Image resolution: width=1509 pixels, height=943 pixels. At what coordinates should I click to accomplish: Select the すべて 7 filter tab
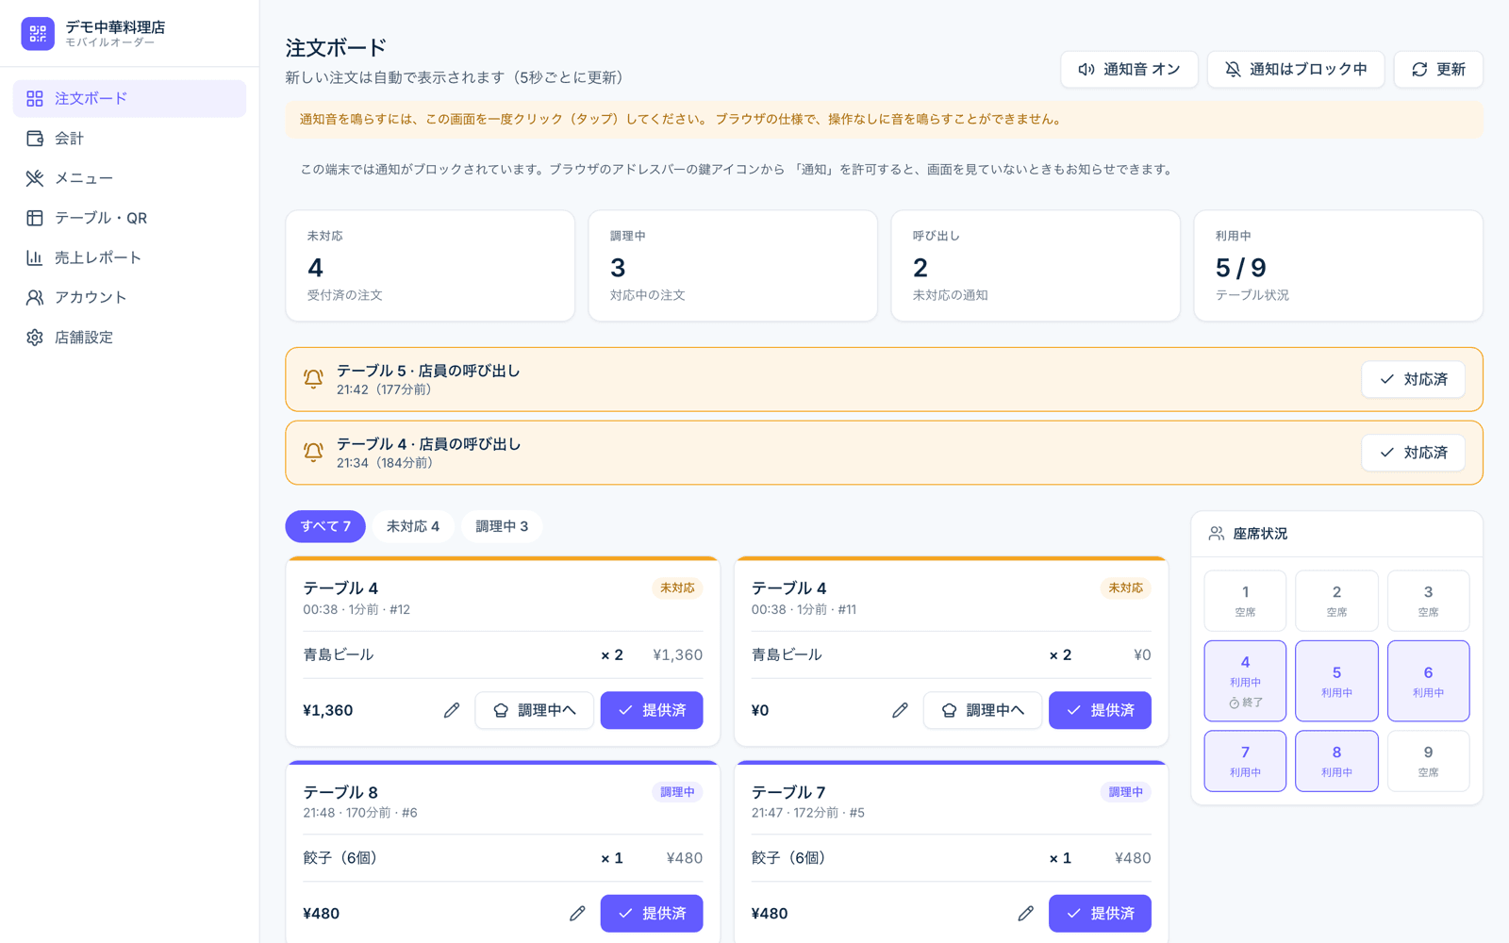(325, 526)
